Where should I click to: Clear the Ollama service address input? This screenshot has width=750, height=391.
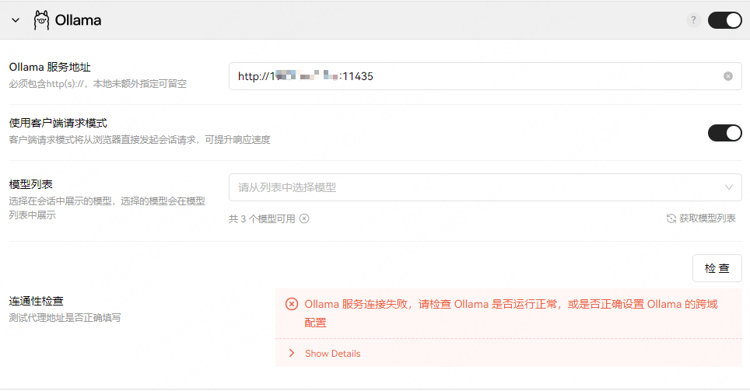(x=728, y=76)
